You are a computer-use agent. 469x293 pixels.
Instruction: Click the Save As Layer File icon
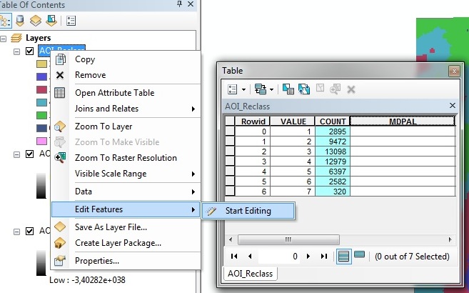pyautogui.click(x=60, y=227)
